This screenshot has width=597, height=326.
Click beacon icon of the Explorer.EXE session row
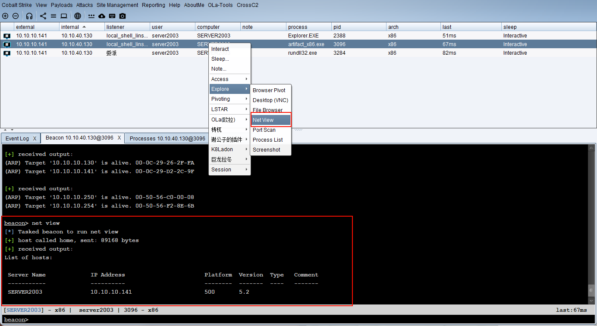(7, 36)
